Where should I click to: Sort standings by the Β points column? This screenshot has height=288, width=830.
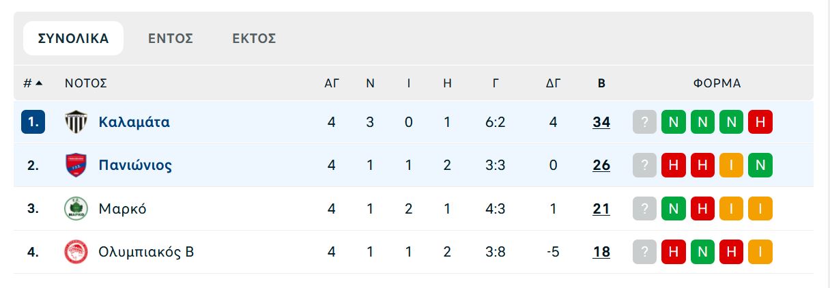coord(601,83)
